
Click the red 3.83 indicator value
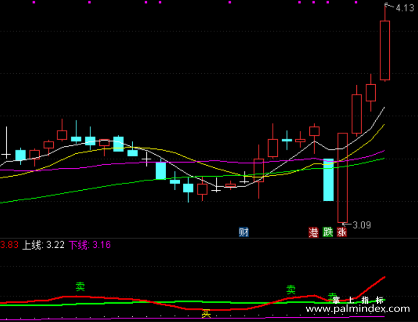click(9, 245)
